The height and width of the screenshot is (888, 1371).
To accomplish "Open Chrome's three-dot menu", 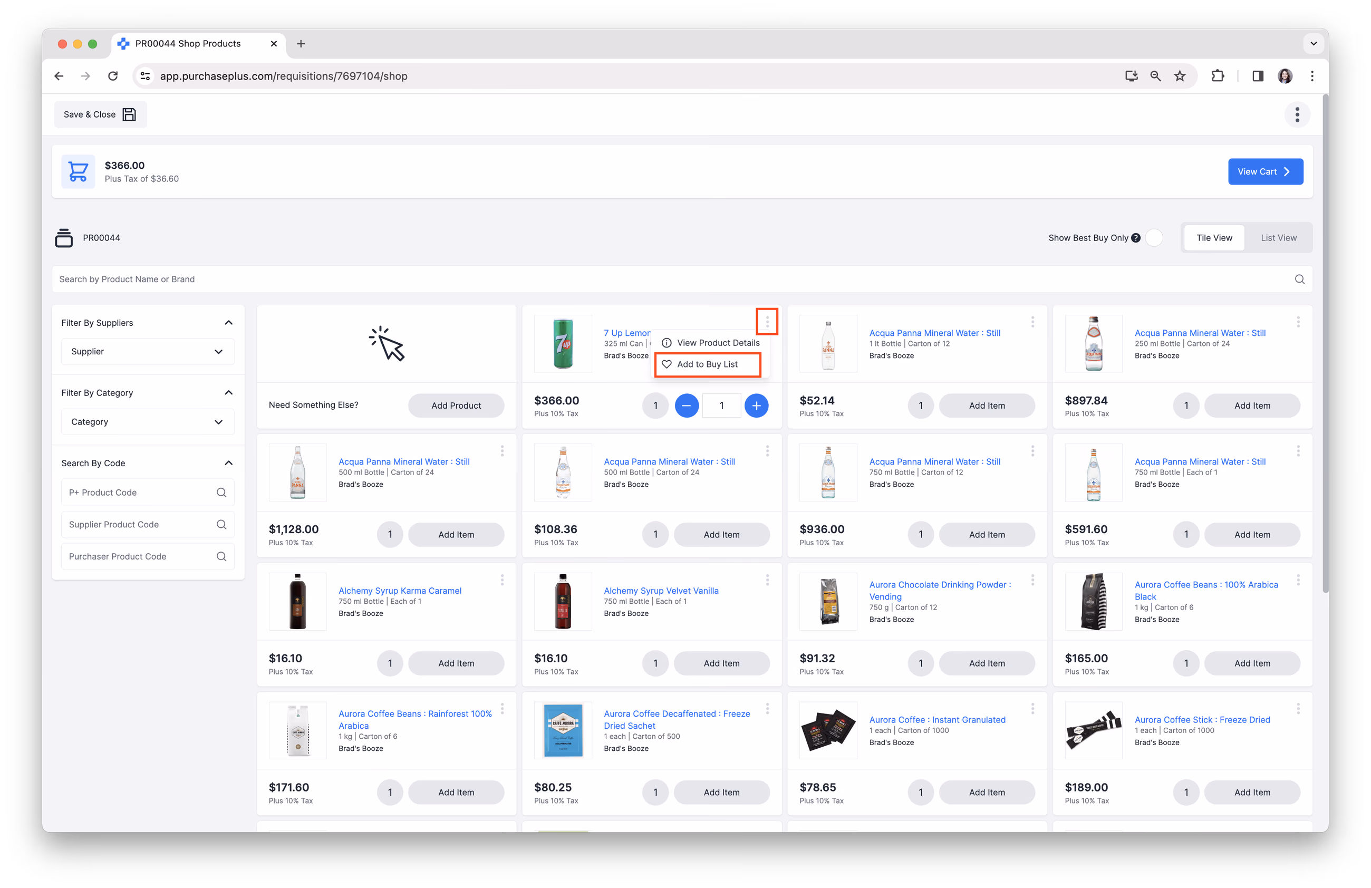I will (x=1311, y=76).
